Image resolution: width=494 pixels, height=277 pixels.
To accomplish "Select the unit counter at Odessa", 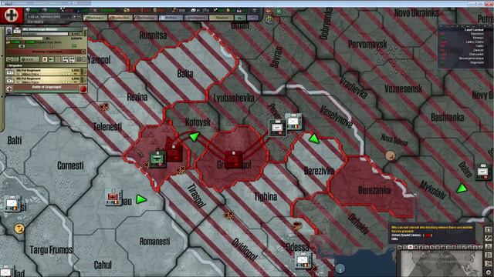I will 303,260.
